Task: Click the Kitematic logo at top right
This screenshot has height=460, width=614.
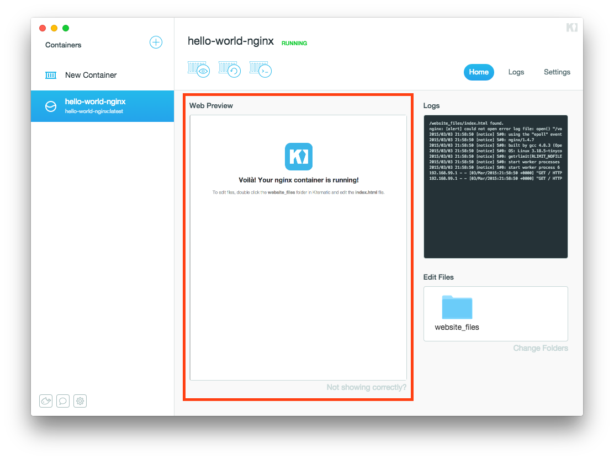Action: pyautogui.click(x=572, y=26)
